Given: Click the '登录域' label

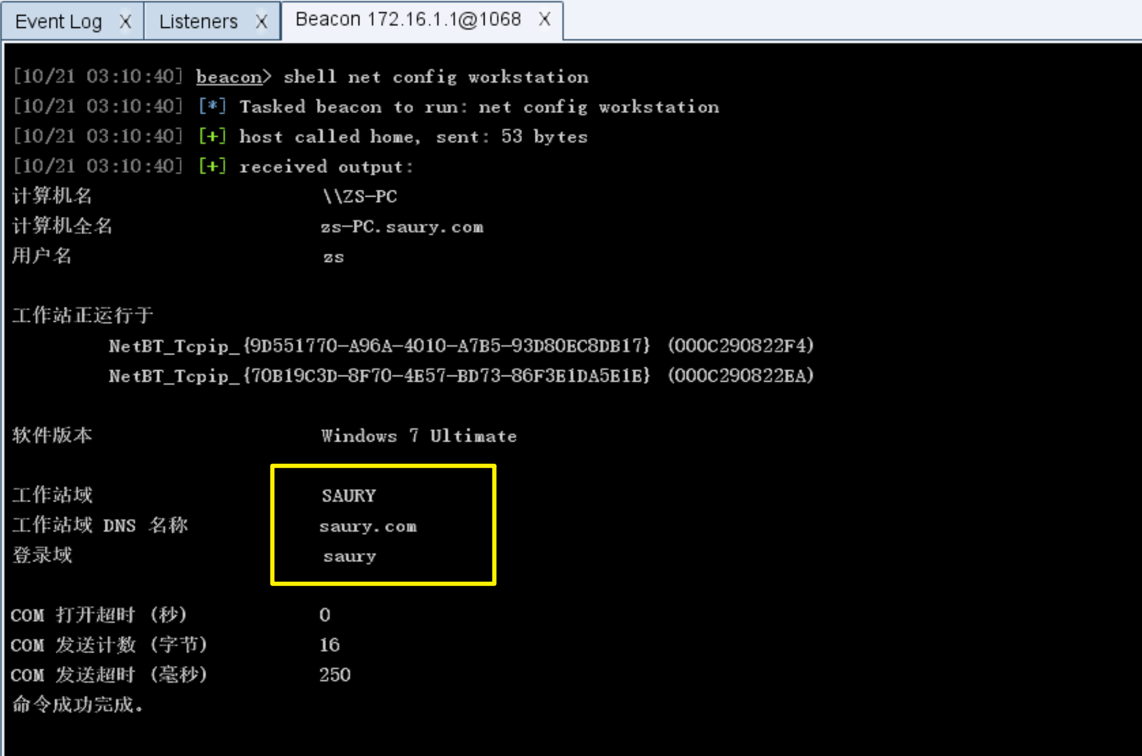Looking at the screenshot, I should pos(42,556).
